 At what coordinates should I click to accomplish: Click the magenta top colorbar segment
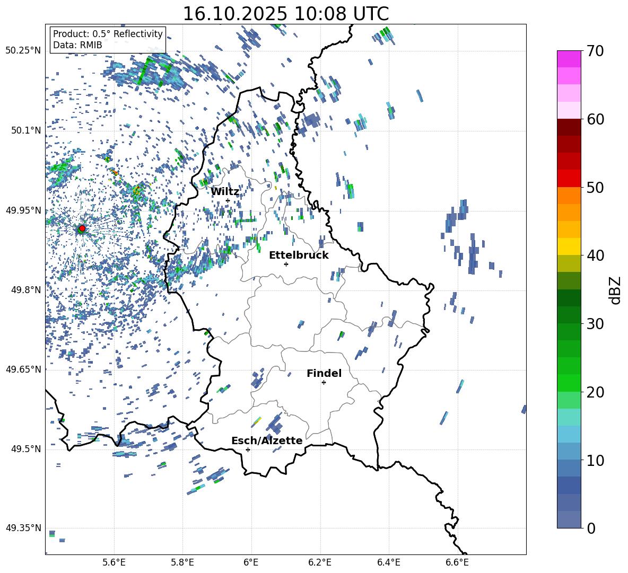point(569,59)
